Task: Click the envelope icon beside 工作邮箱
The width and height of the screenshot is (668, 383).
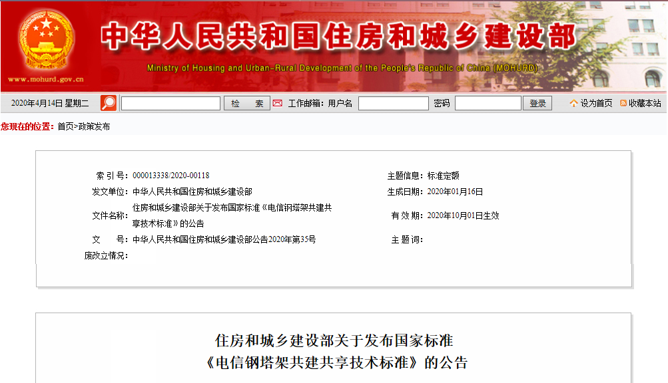Action: pos(277,102)
